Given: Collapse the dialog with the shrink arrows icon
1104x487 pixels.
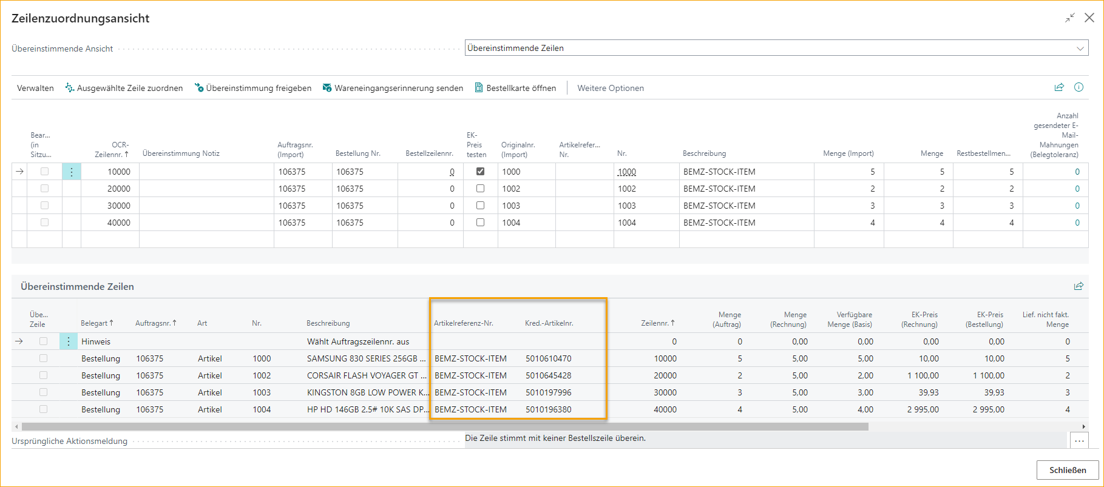Looking at the screenshot, I should click(x=1070, y=18).
